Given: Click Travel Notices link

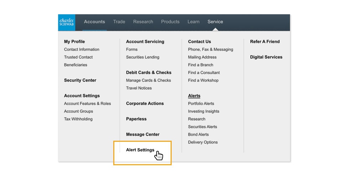Looking at the screenshot, I should pos(139,88).
